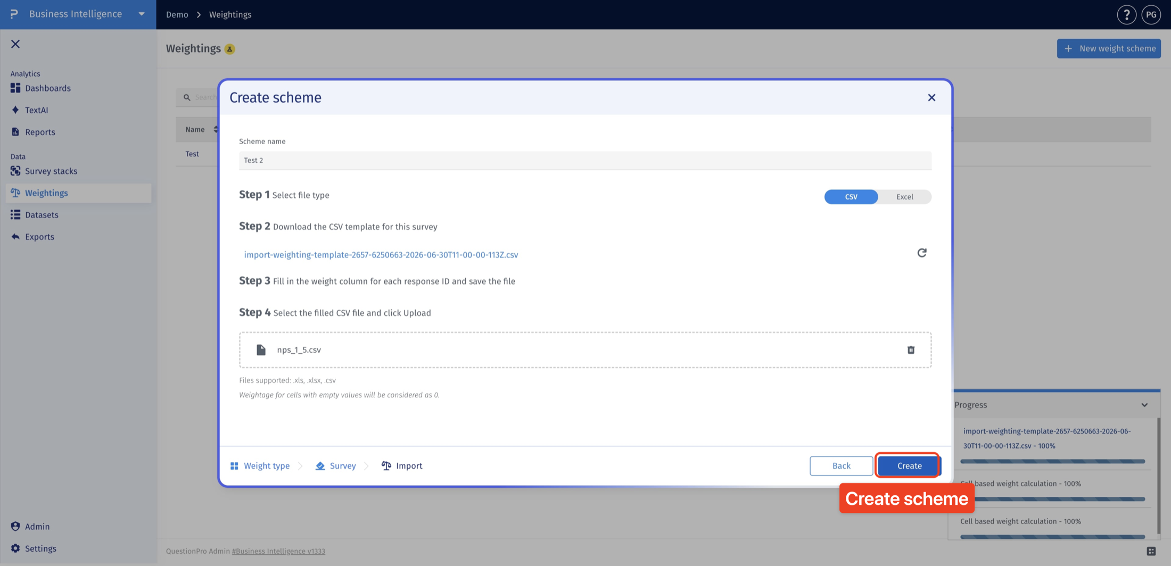The width and height of the screenshot is (1171, 566).
Task: Open the PG user profile menu
Action: (1151, 15)
